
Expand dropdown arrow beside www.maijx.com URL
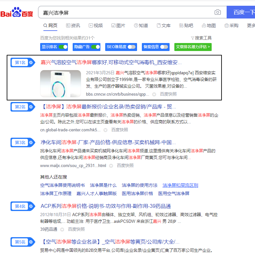point(111,166)
